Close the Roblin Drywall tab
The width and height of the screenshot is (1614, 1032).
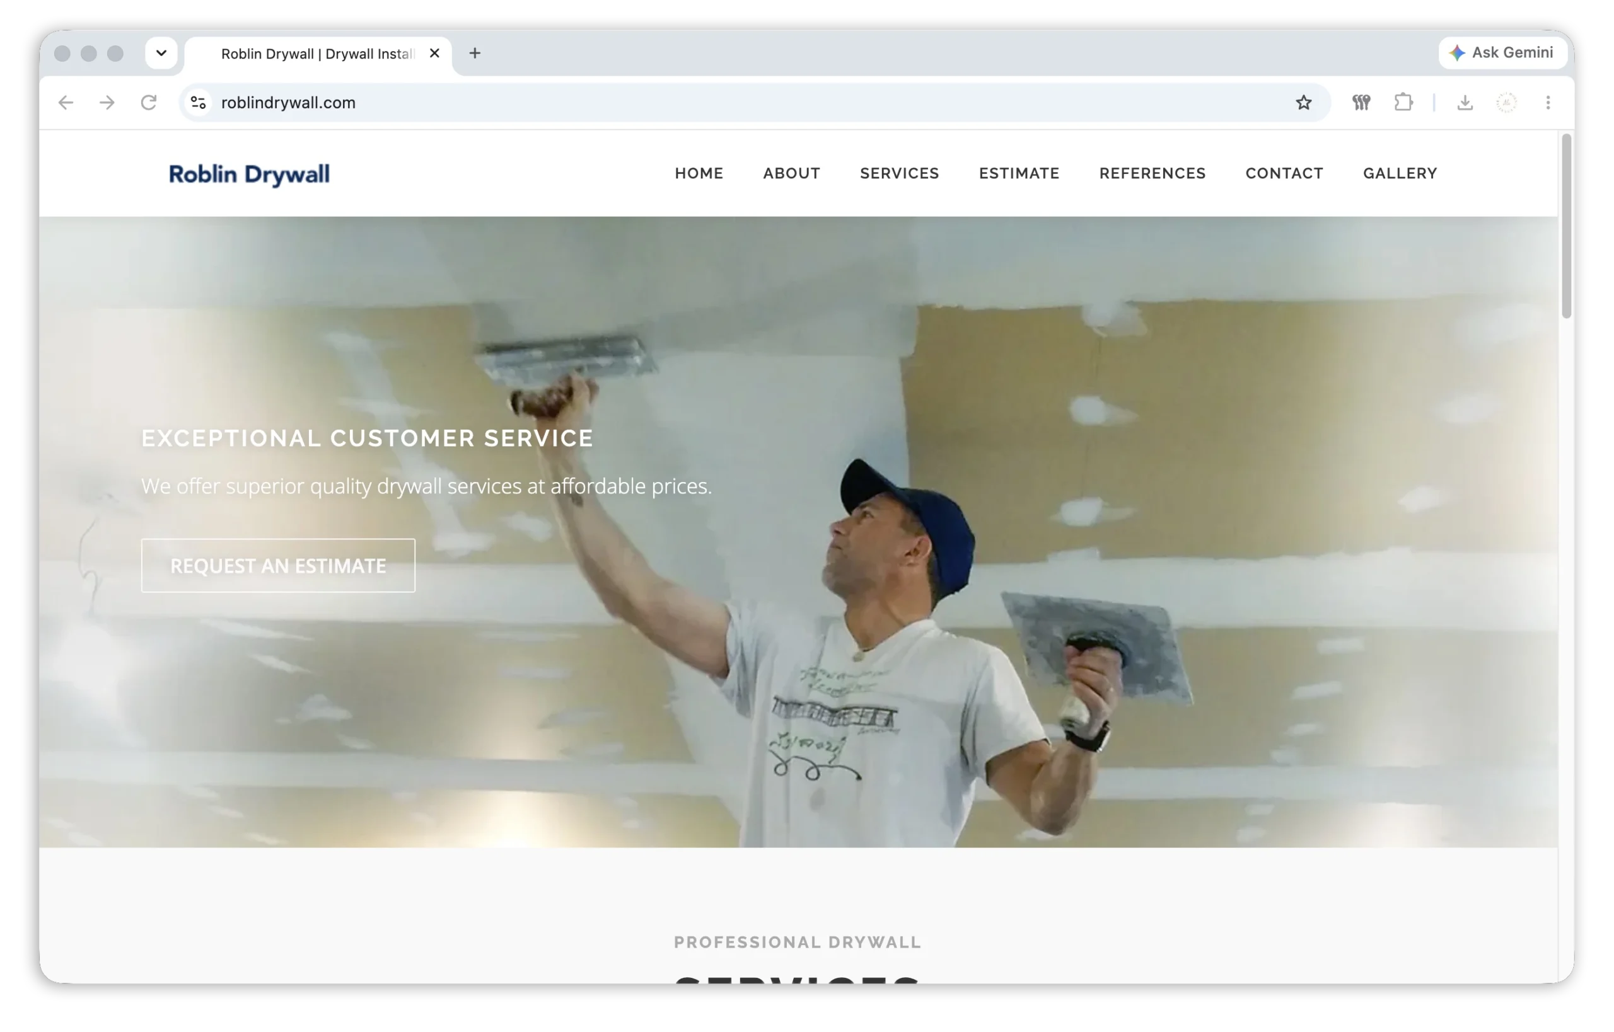coord(434,53)
